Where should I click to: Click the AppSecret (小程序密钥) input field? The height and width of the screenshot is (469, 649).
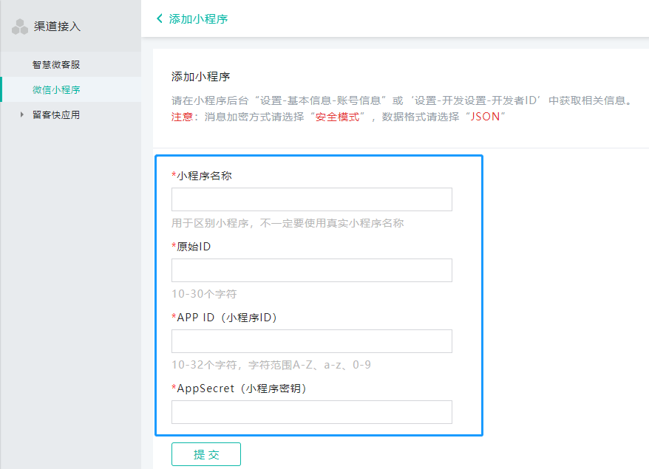(311, 412)
